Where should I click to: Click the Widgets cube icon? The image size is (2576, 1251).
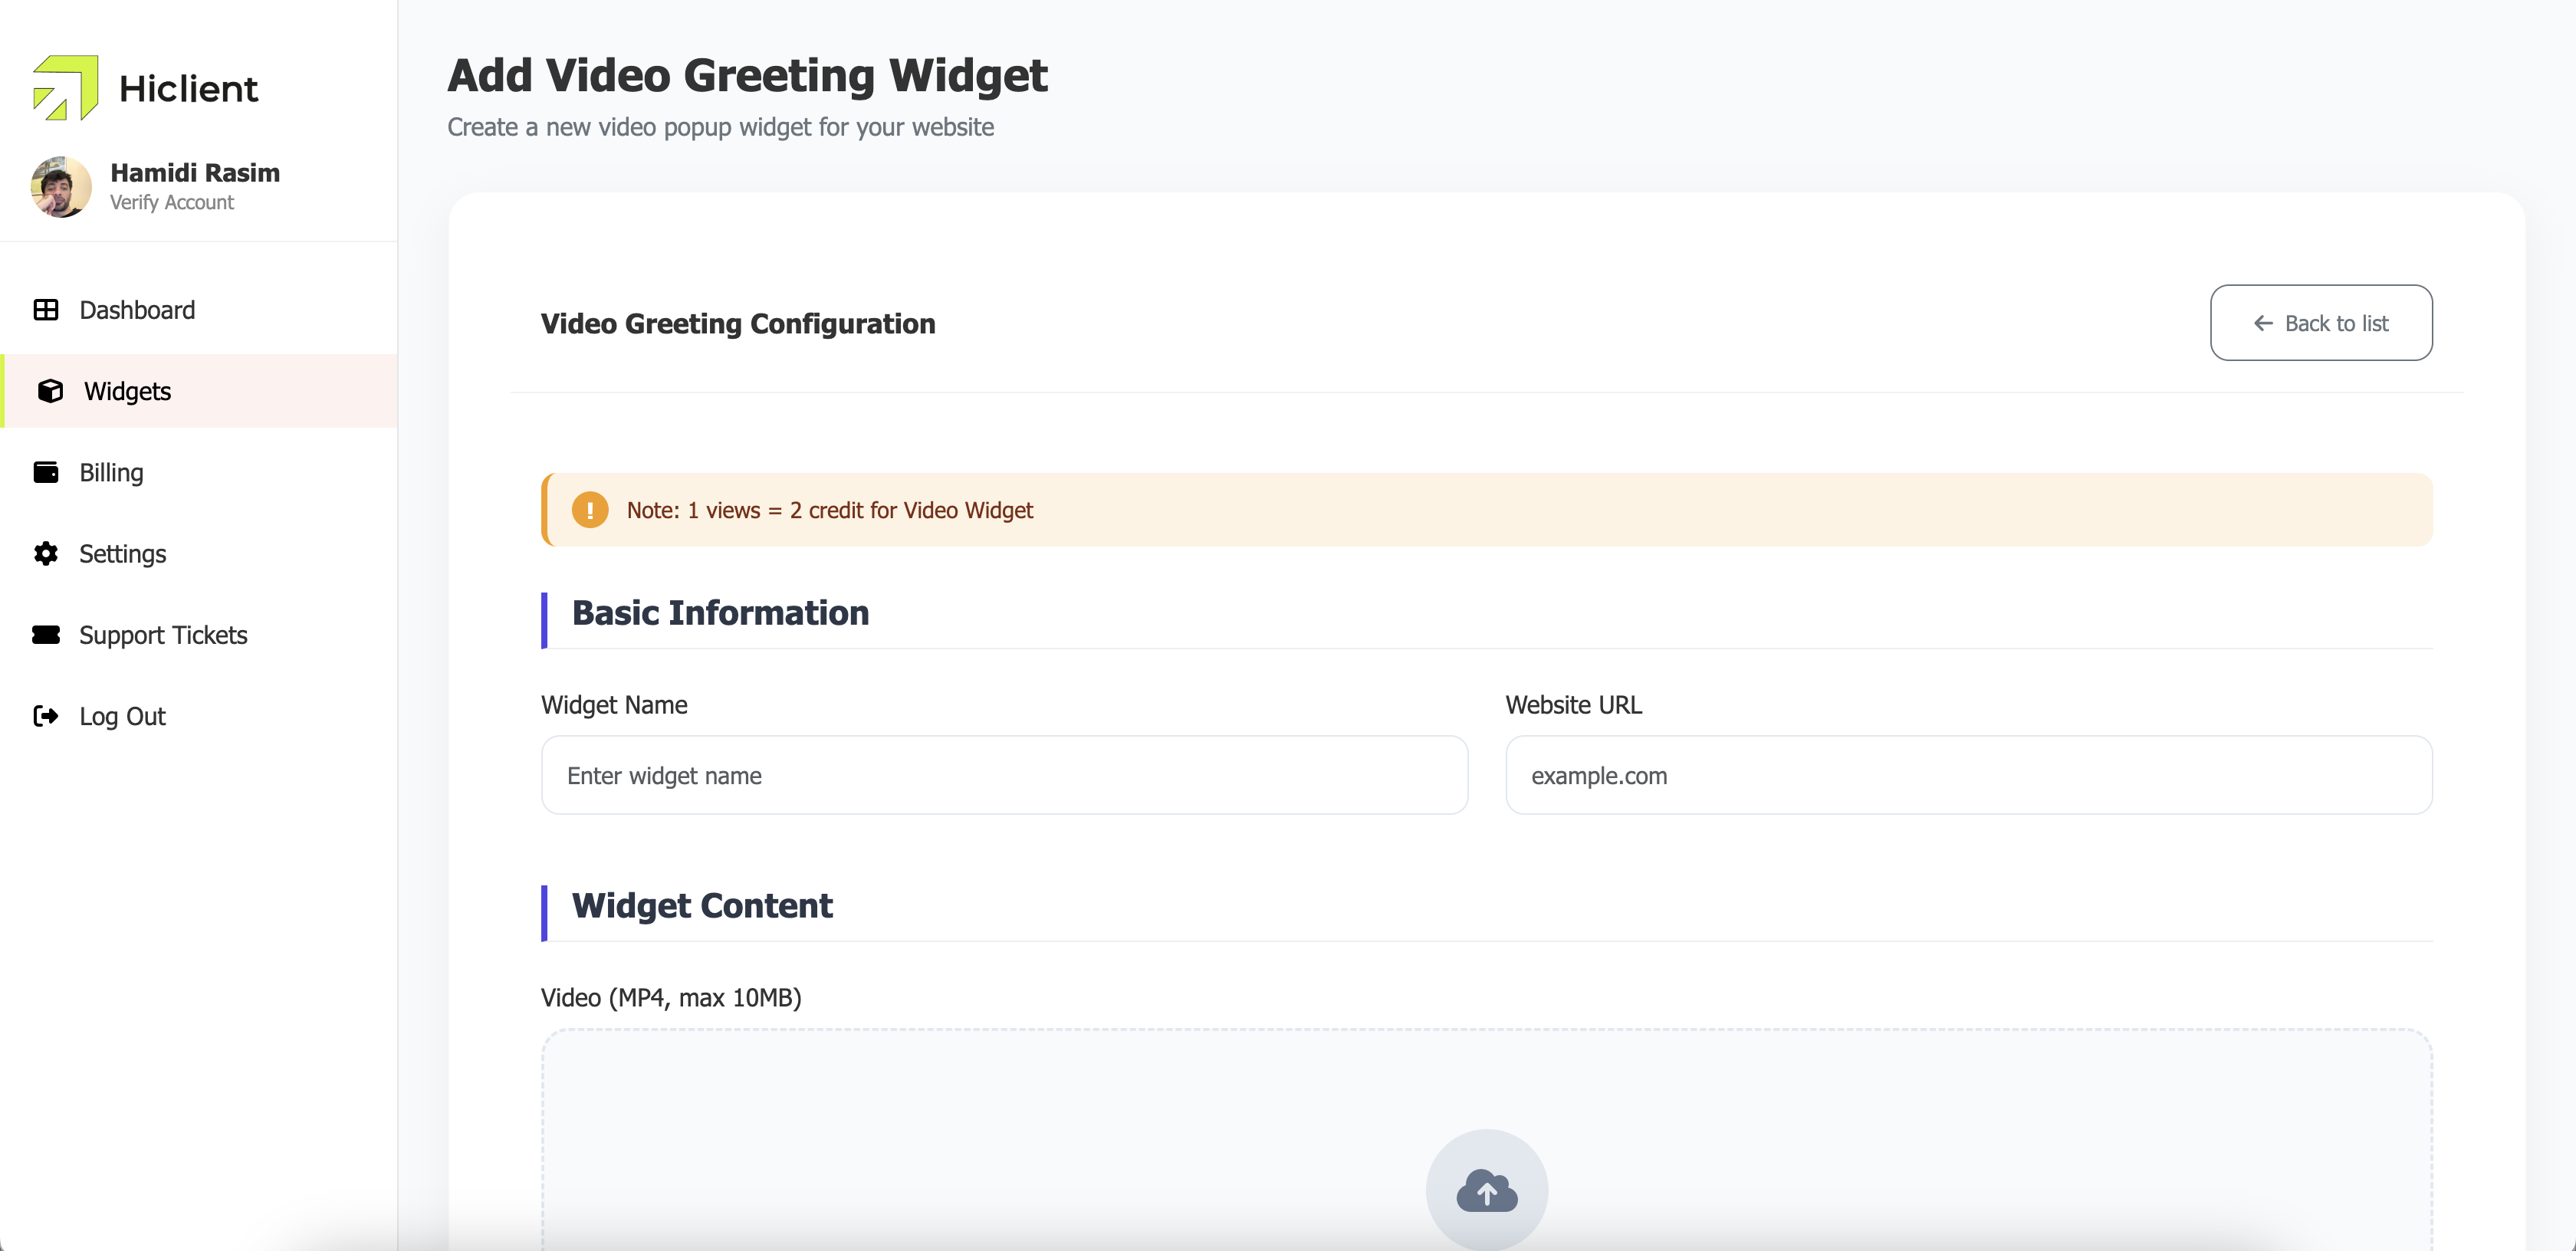tap(50, 391)
